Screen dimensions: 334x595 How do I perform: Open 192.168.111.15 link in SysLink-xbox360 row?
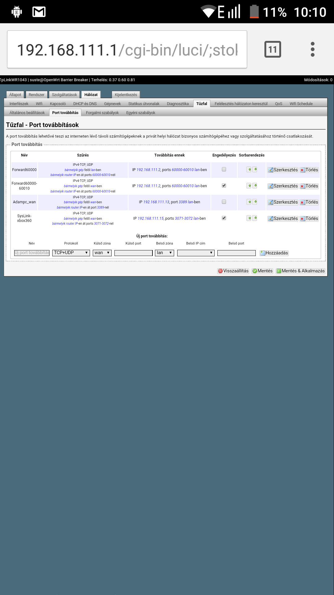pos(151,218)
